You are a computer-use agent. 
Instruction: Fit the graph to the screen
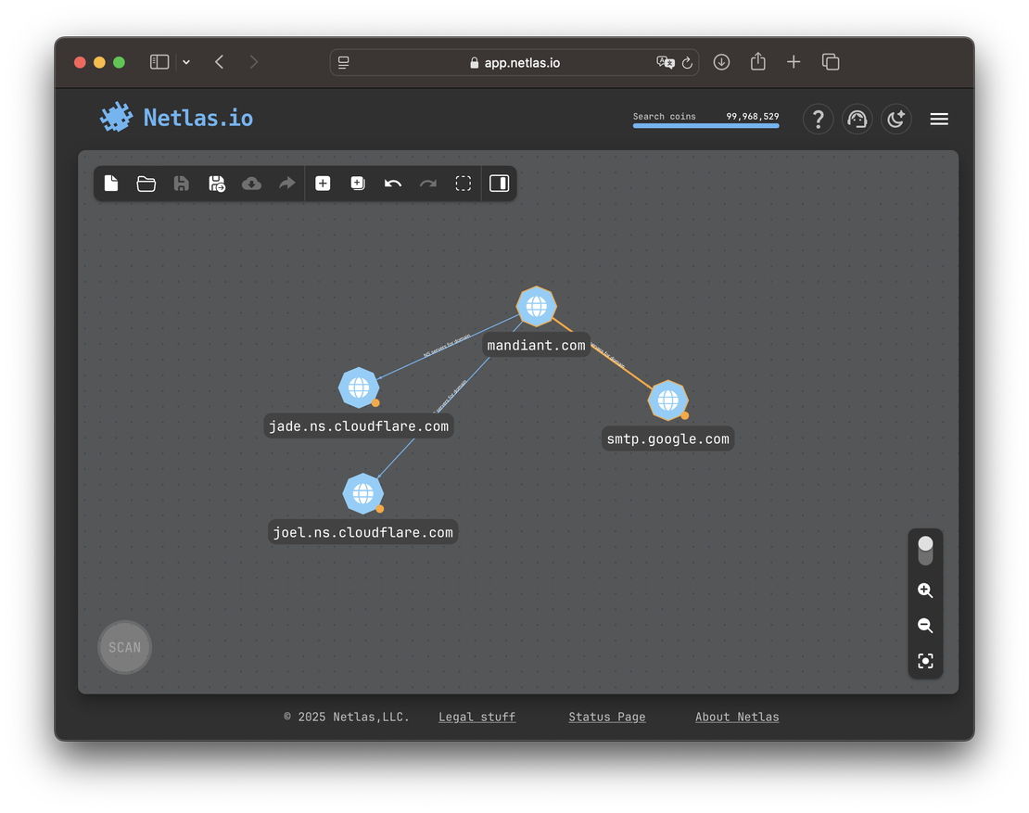924,660
